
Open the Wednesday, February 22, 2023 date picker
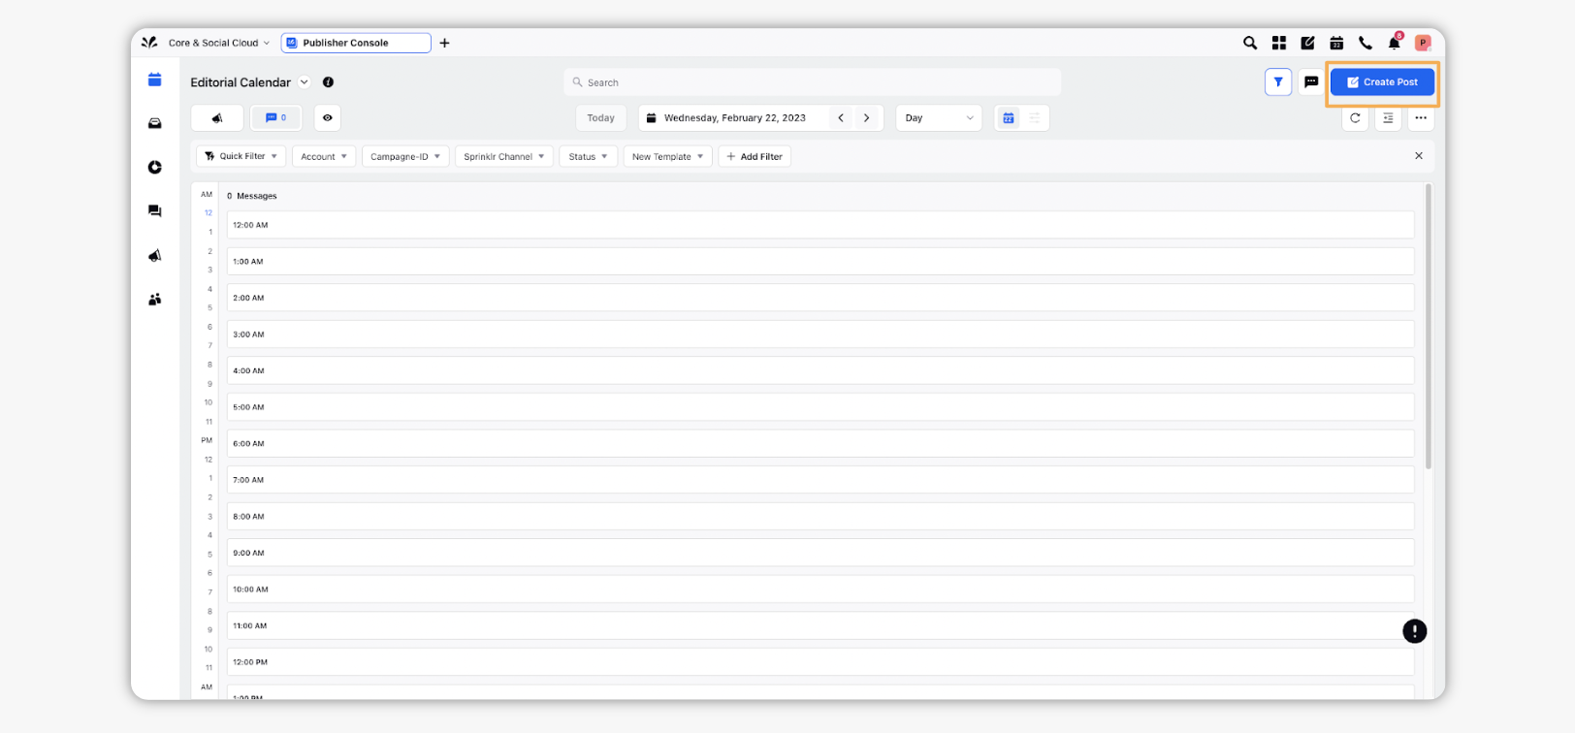click(734, 118)
